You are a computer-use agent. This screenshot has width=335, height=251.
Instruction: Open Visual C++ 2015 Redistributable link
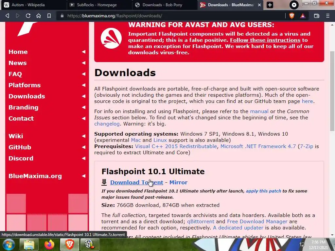176,146
